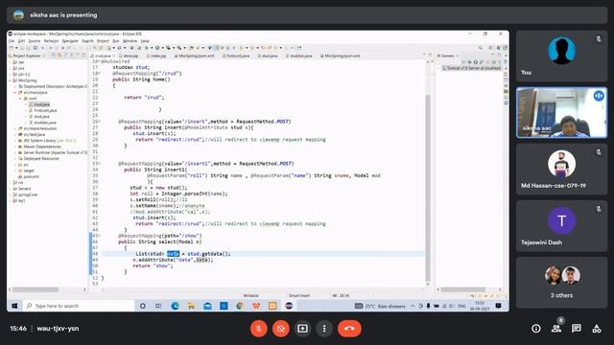This screenshot has width=614, height=345.
Task: Click the Windows Start button
Action: (15, 306)
